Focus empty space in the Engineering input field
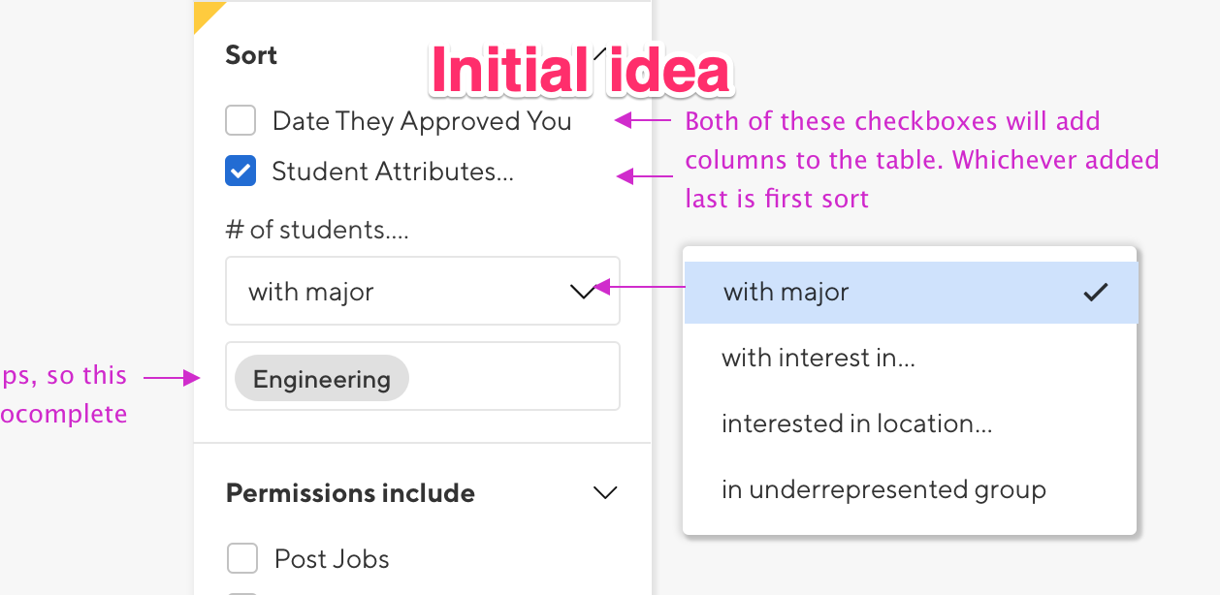 514,376
